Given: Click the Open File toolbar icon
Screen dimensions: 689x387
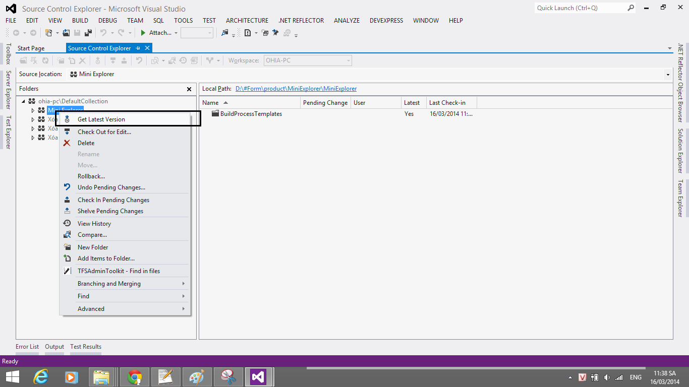Looking at the screenshot, I should click(x=66, y=33).
